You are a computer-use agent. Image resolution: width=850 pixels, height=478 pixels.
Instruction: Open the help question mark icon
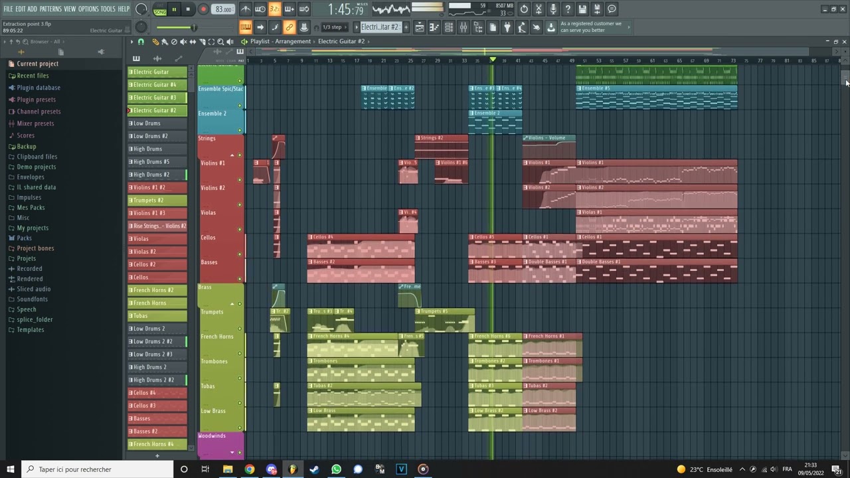[x=568, y=9]
